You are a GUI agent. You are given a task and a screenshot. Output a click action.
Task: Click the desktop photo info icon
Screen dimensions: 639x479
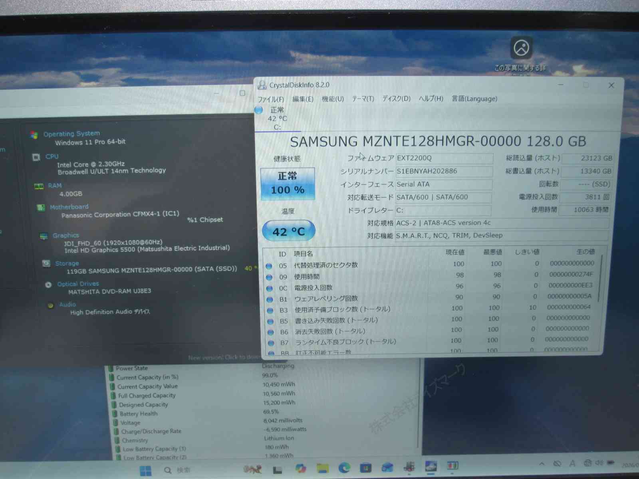pos(521,49)
